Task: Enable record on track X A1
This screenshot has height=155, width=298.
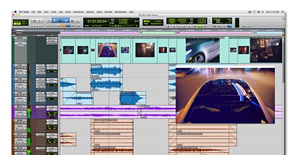Action: 16,68
